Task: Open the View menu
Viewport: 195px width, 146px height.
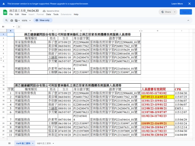Action: [24, 14]
